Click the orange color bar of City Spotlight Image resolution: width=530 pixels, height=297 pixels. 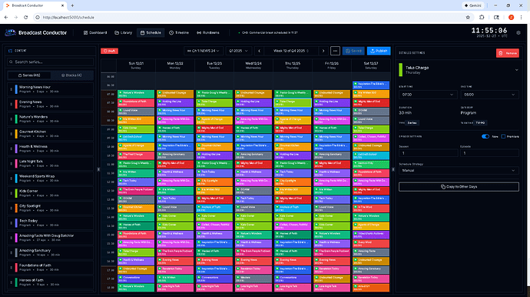(x=16, y=208)
